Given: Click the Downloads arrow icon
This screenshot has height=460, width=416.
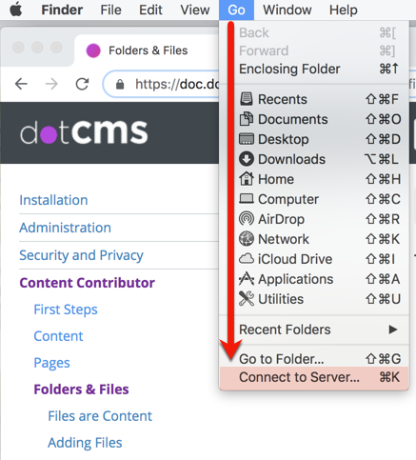Looking at the screenshot, I should click(x=247, y=159).
